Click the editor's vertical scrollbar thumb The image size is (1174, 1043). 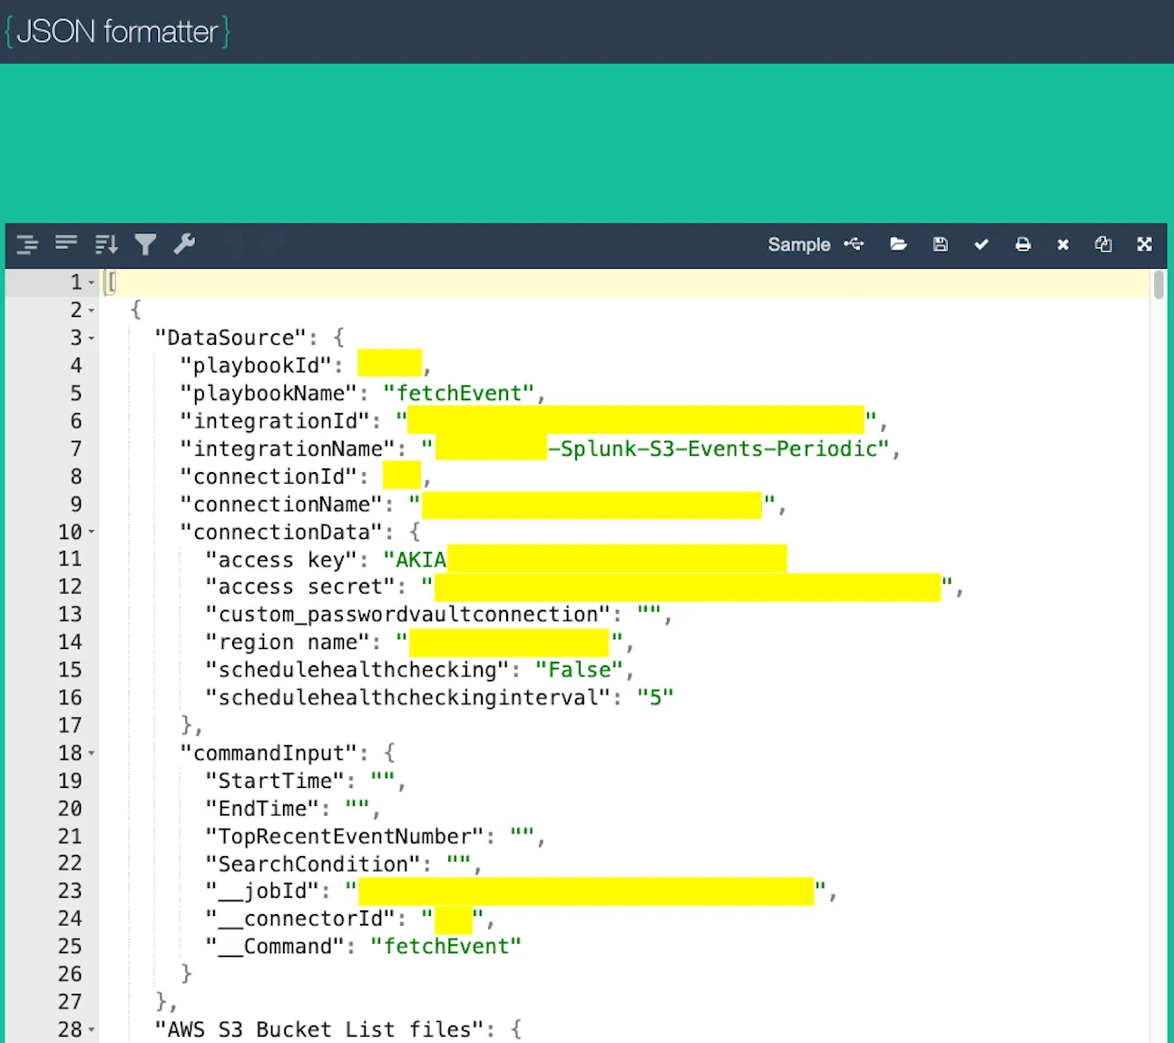click(x=1159, y=284)
